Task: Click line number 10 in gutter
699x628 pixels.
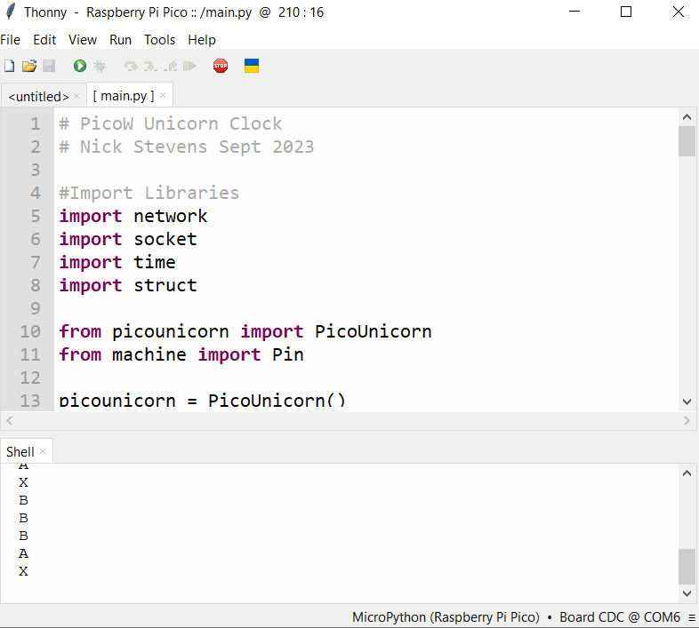Action: [30, 331]
